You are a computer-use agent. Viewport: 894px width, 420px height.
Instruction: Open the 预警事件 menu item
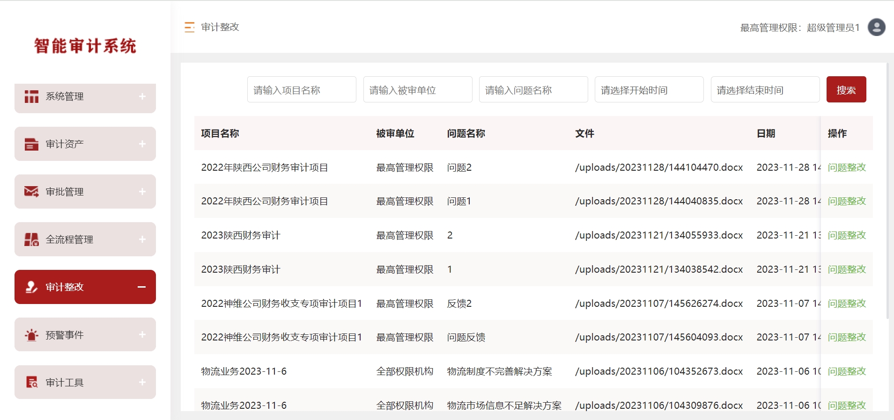tap(65, 335)
